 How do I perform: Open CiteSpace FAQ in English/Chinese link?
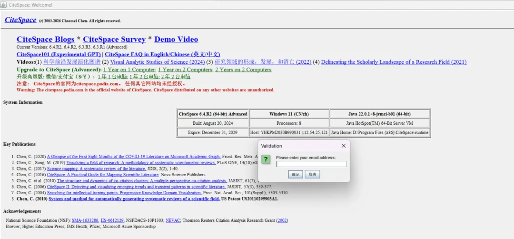point(162,54)
